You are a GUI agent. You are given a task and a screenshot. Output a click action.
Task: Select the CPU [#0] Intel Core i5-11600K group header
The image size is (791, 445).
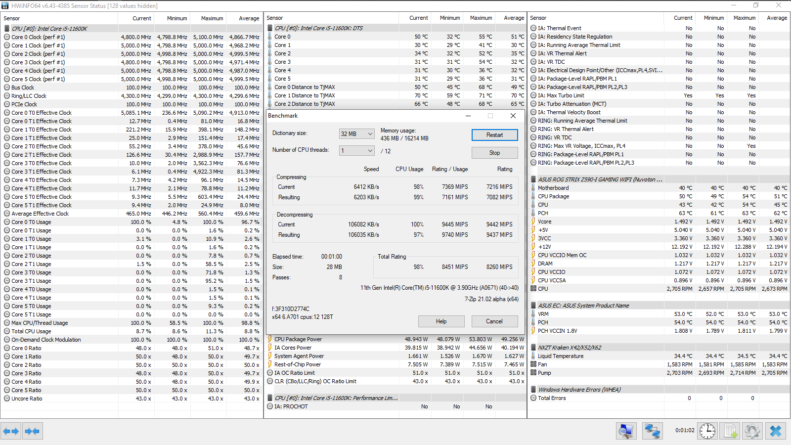[49, 29]
